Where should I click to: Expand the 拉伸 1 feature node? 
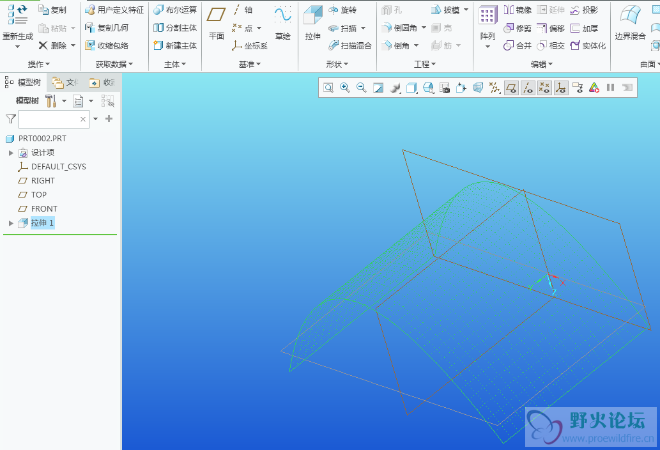click(12, 223)
